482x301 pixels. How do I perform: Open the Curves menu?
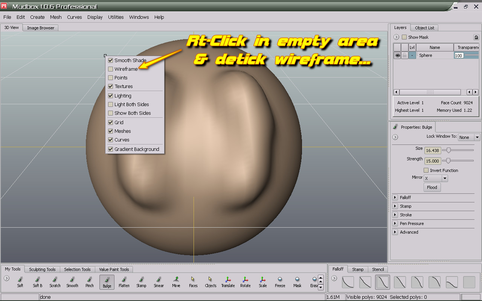[x=75, y=17]
